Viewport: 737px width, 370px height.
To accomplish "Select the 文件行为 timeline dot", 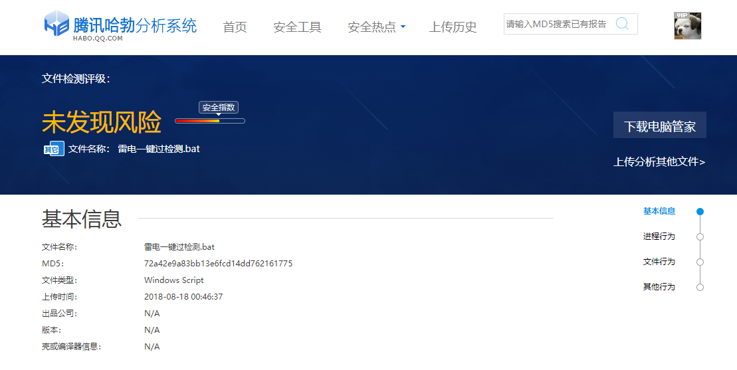I will click(700, 262).
